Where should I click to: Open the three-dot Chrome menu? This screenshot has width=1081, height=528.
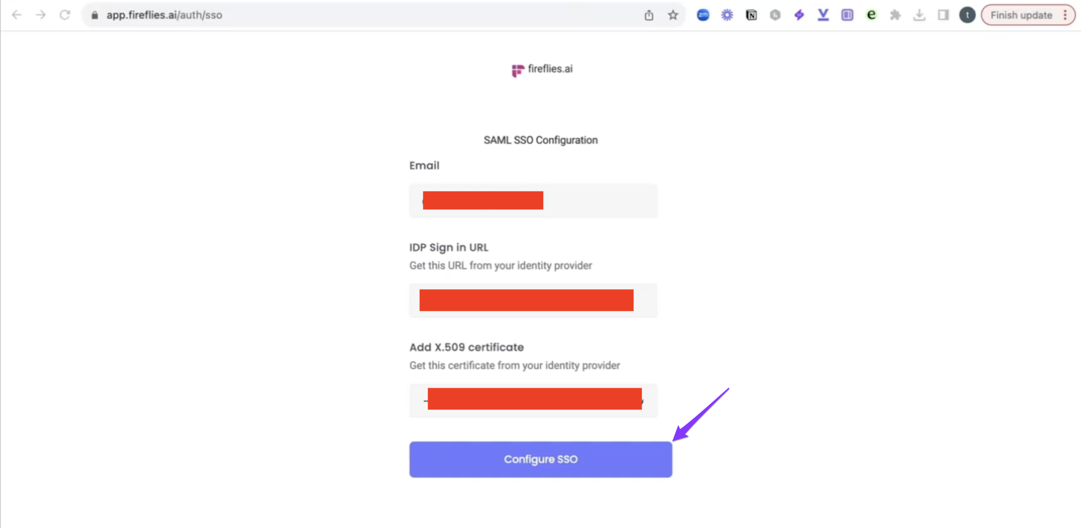pyautogui.click(x=1065, y=15)
